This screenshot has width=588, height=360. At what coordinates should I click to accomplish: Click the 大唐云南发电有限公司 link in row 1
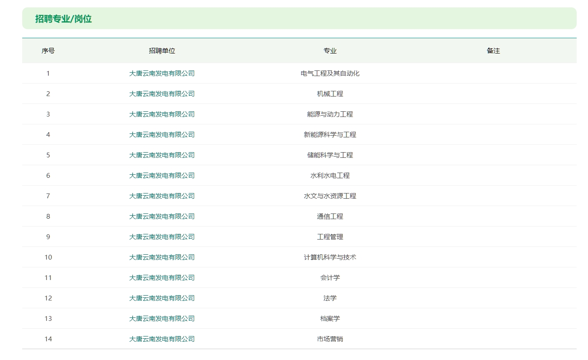(161, 73)
